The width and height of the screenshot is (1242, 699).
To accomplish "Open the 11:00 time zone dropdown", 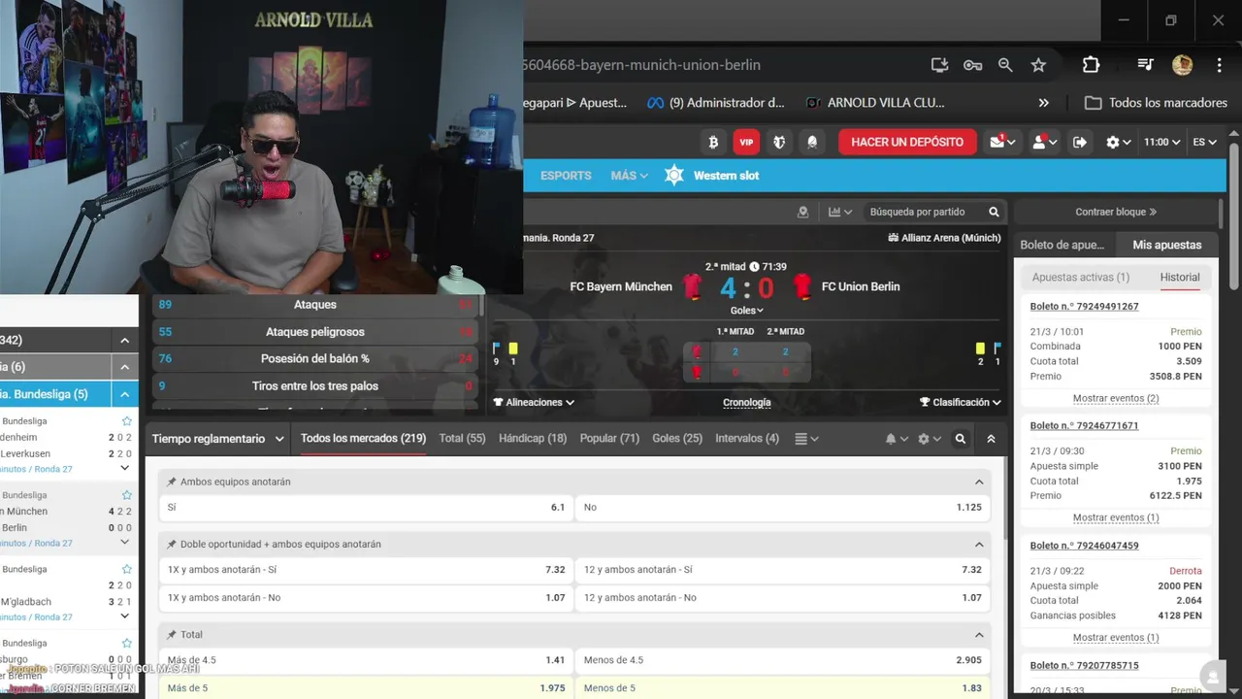I will [1161, 142].
